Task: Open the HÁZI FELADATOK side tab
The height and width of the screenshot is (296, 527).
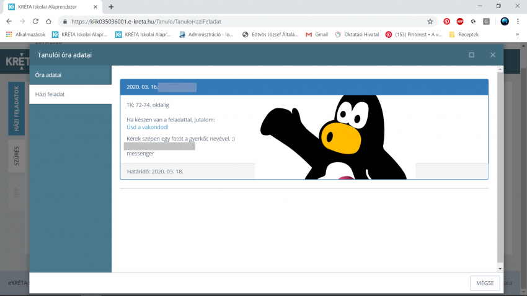Action: tap(17, 108)
